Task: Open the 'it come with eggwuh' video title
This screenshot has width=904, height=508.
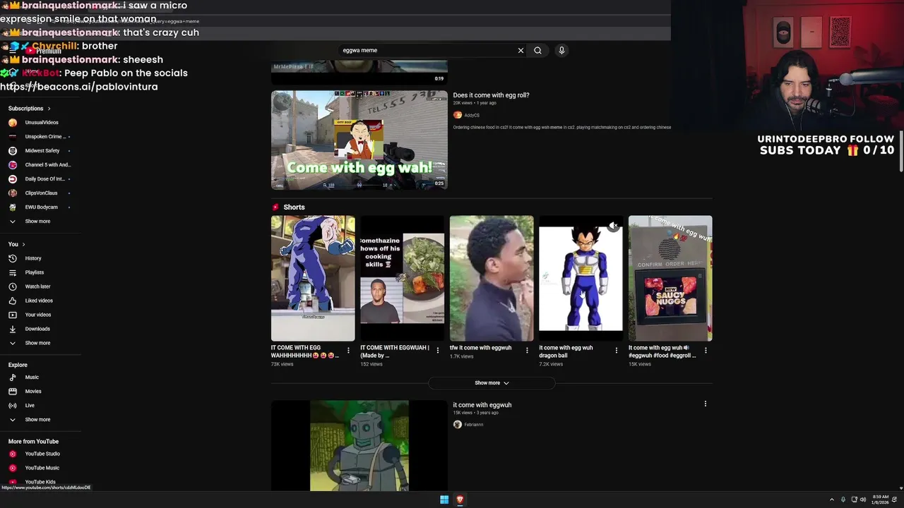Action: (482, 405)
